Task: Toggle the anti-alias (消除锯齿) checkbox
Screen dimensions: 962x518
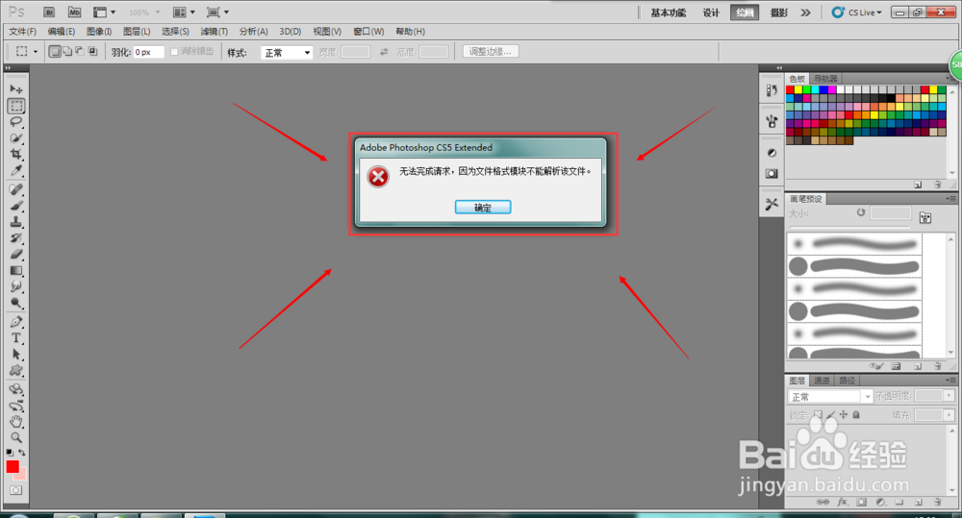Action: click(x=174, y=52)
